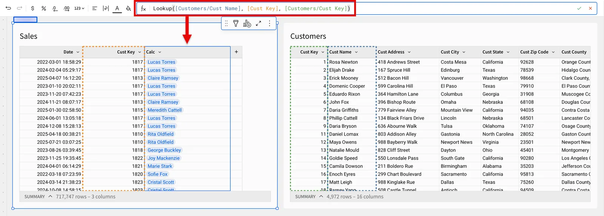
Task: Open the Date column dropdown menu
Action: click(78, 52)
